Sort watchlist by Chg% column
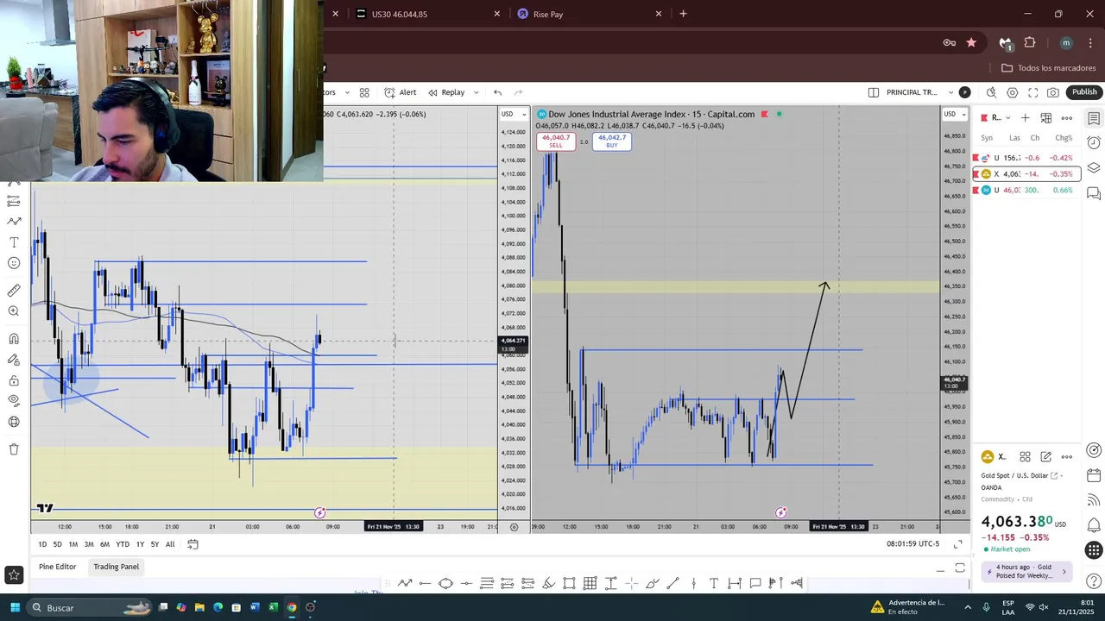 tap(1064, 138)
